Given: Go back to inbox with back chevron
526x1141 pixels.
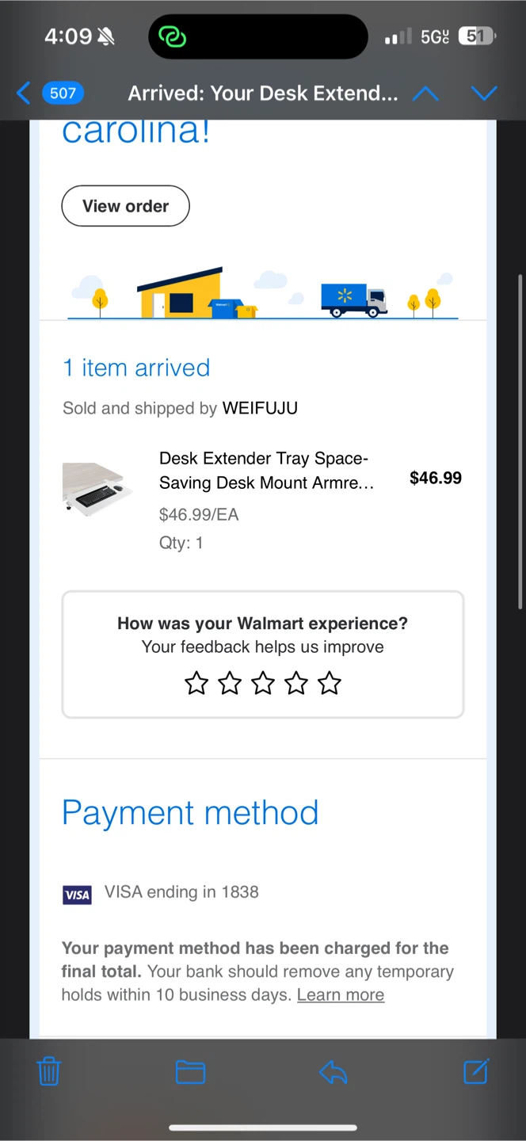Looking at the screenshot, I should [x=23, y=93].
